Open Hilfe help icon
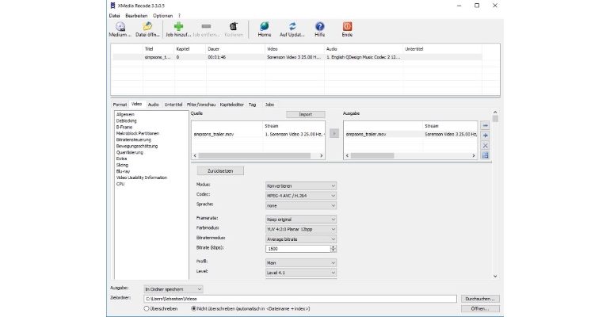 click(319, 26)
